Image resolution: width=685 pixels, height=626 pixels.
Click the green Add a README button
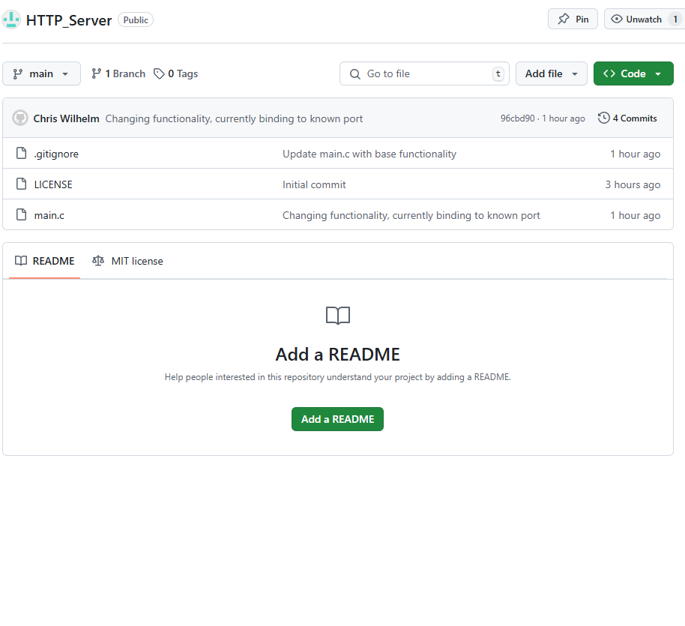337,419
